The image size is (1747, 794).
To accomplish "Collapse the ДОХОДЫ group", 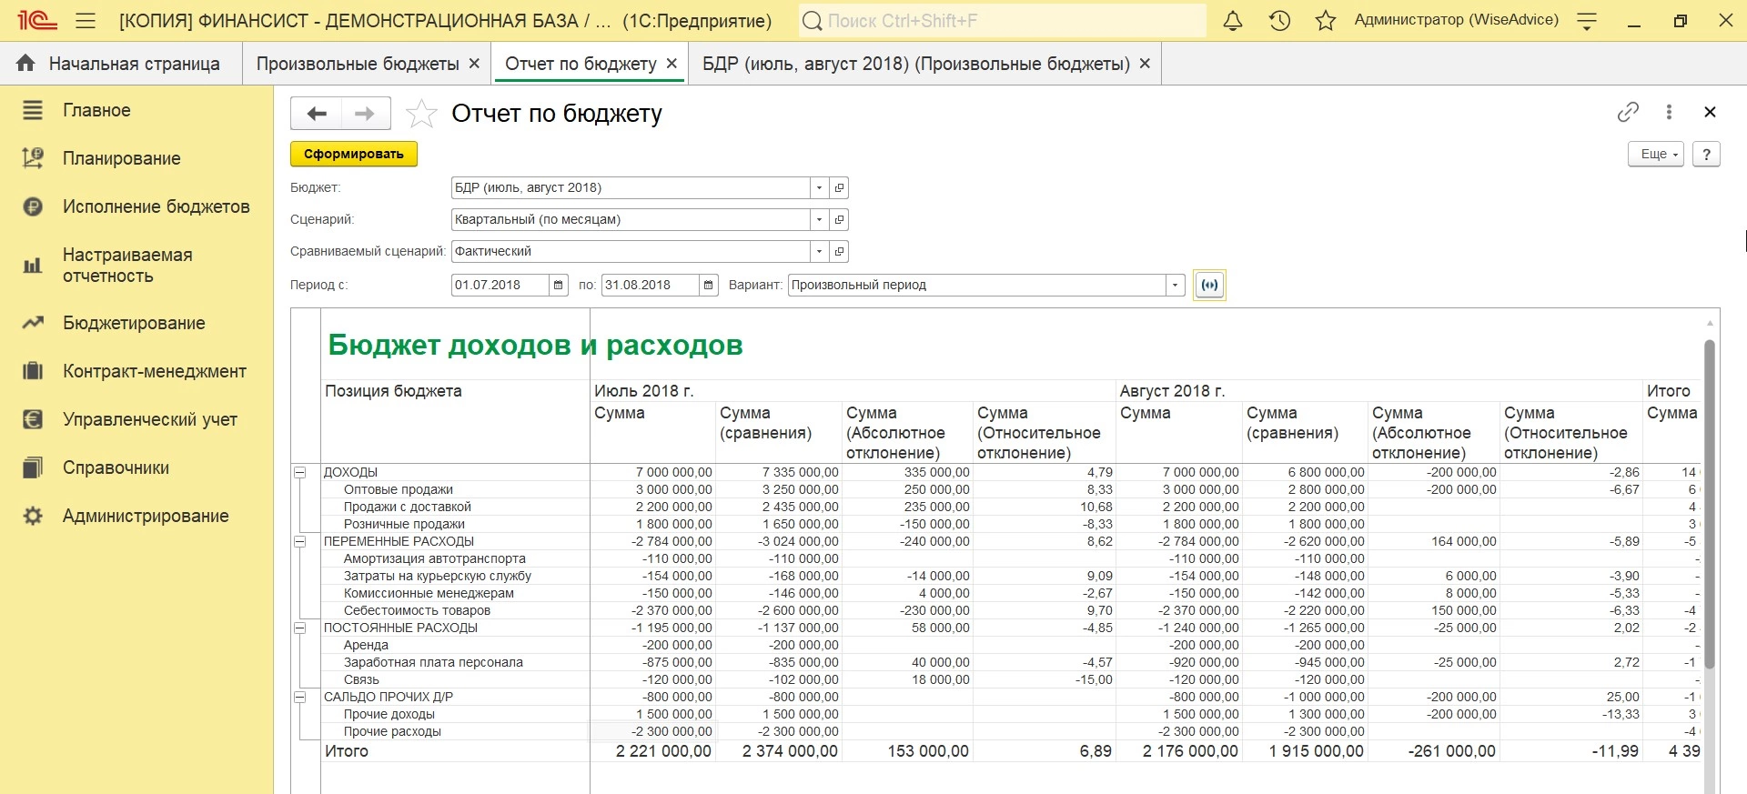I will [x=299, y=473].
